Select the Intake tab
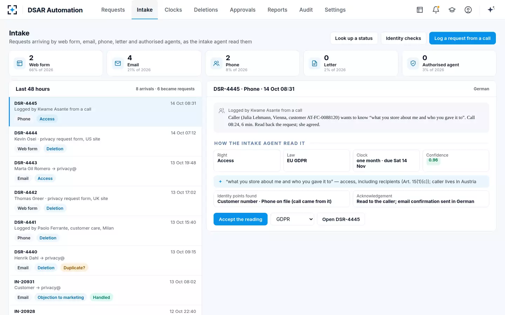This screenshot has height=315, width=505. (x=144, y=10)
